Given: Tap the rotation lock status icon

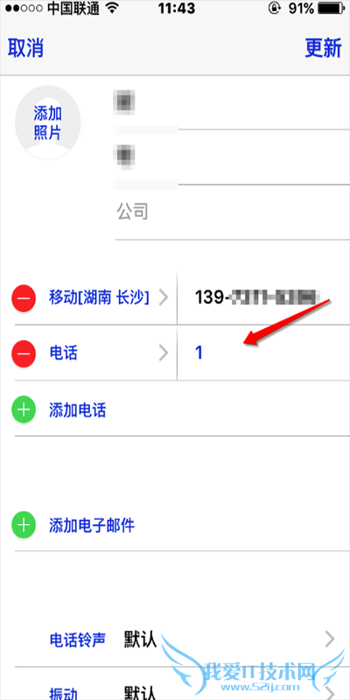Looking at the screenshot, I should pos(273,9).
